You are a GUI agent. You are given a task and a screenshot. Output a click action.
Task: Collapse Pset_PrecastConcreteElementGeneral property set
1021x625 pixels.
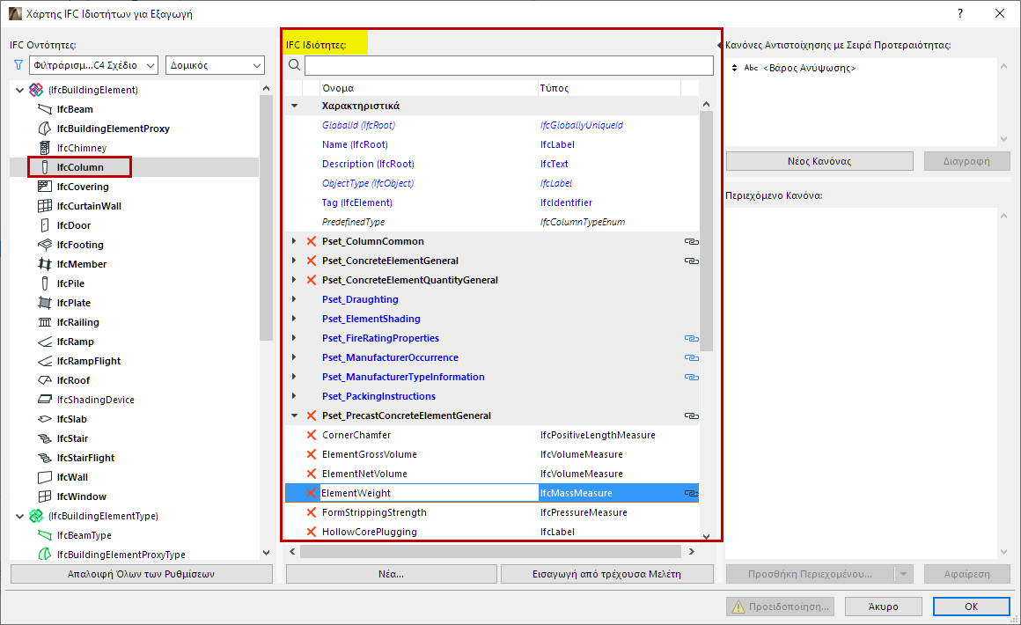[294, 415]
